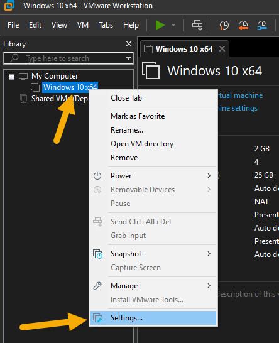Open the Help menu
The image size is (279, 343).
click(x=131, y=25)
